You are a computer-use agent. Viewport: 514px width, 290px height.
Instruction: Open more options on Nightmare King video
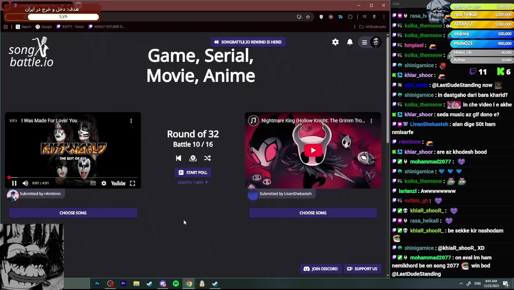371,120
